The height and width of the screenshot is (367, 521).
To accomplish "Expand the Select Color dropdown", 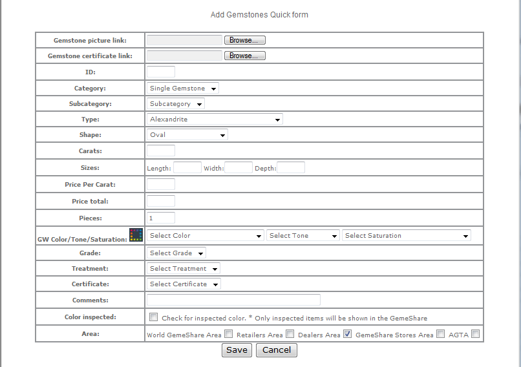I will click(206, 235).
